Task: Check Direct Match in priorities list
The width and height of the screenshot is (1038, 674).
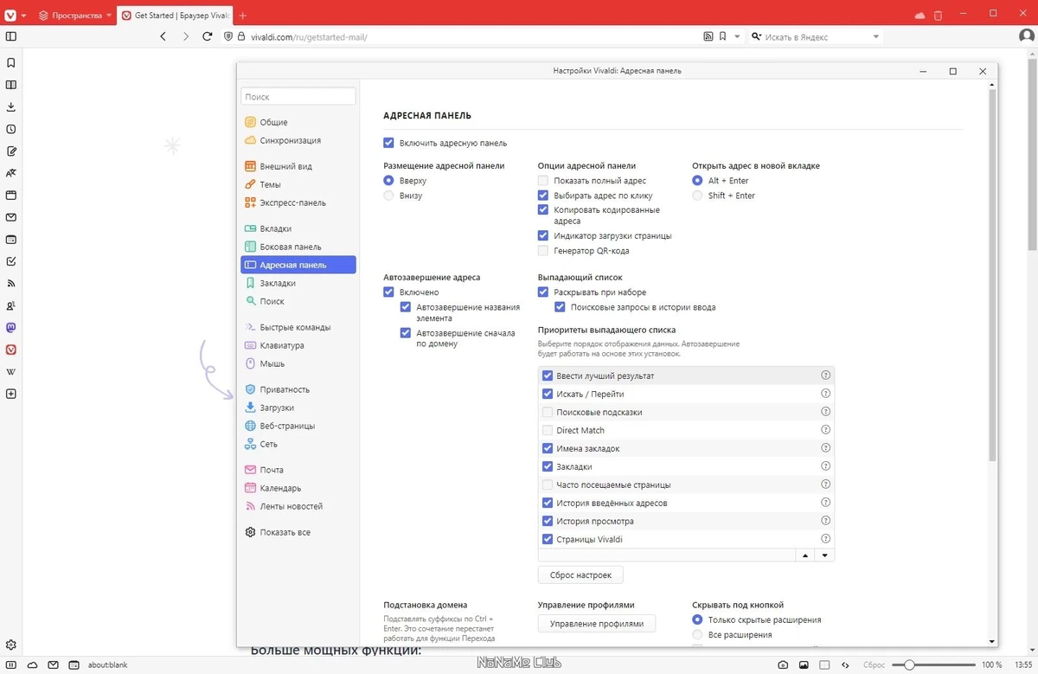Action: pyautogui.click(x=548, y=430)
